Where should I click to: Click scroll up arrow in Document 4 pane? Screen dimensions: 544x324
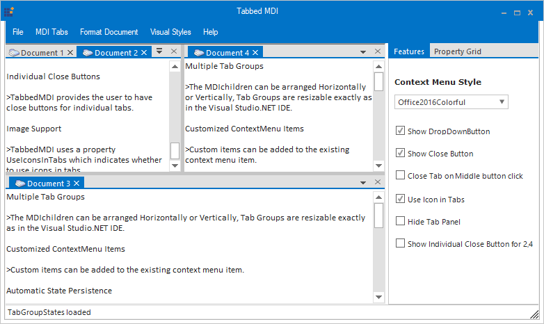378,66
